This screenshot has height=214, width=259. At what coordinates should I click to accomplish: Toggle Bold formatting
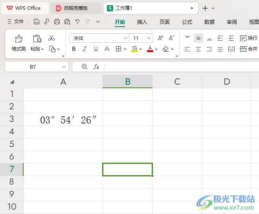click(x=74, y=49)
